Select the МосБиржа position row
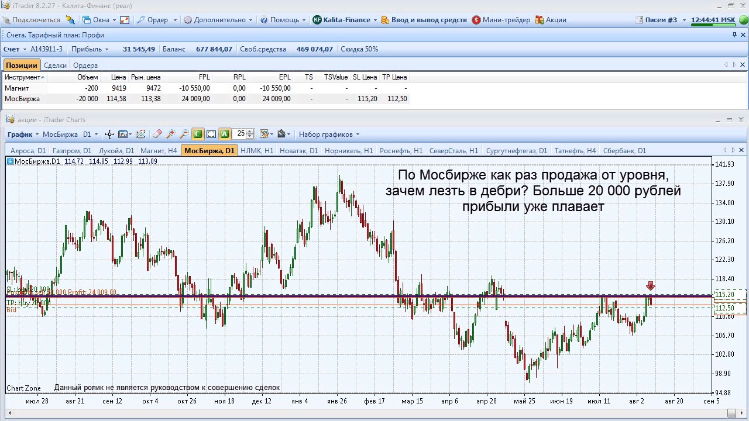Image resolution: width=749 pixels, height=421 pixels. [206, 99]
